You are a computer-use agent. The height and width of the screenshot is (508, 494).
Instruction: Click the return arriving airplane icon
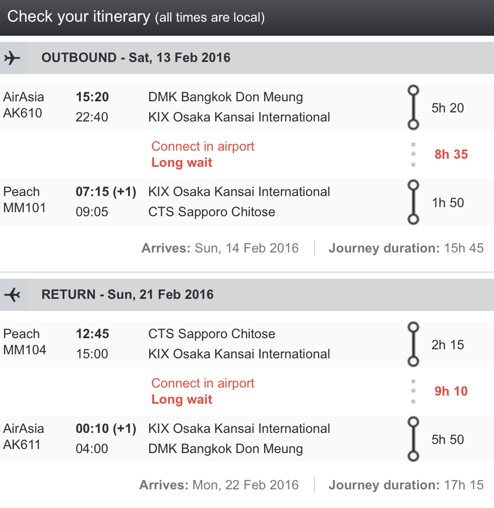pyautogui.click(x=12, y=295)
